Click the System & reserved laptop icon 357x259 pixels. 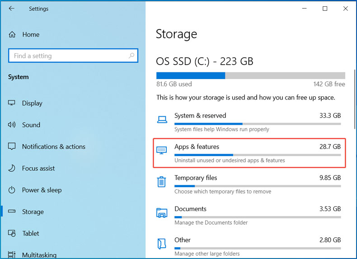click(x=162, y=120)
